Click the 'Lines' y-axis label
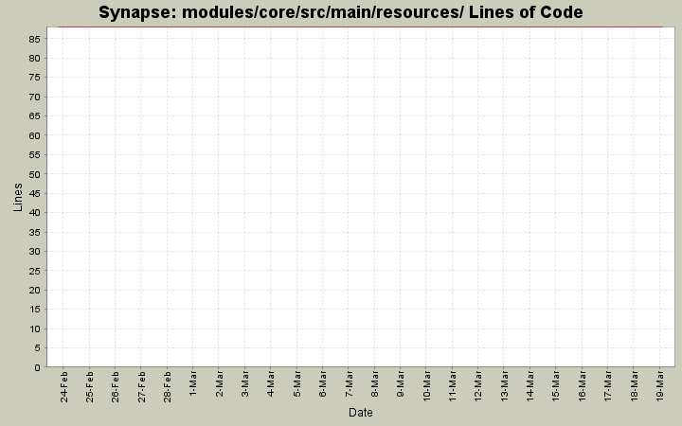Viewport: 682px width, 426px height. pyautogui.click(x=17, y=197)
